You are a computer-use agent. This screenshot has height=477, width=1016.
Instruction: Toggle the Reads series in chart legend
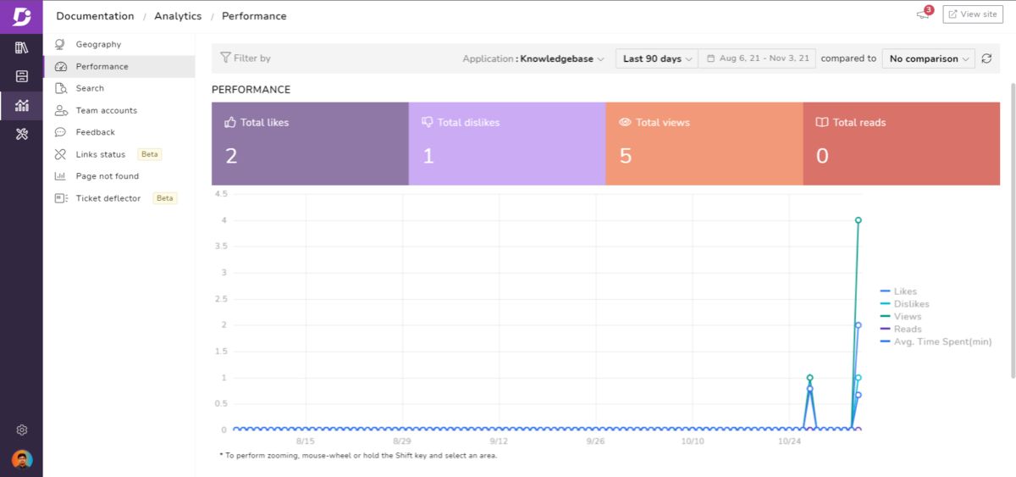pyautogui.click(x=901, y=330)
